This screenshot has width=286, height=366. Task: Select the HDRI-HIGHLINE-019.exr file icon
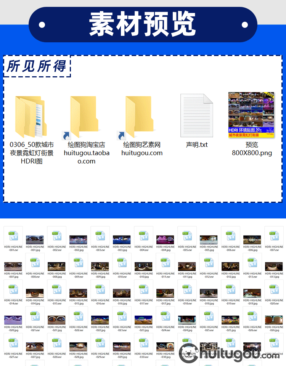click(x=230, y=289)
